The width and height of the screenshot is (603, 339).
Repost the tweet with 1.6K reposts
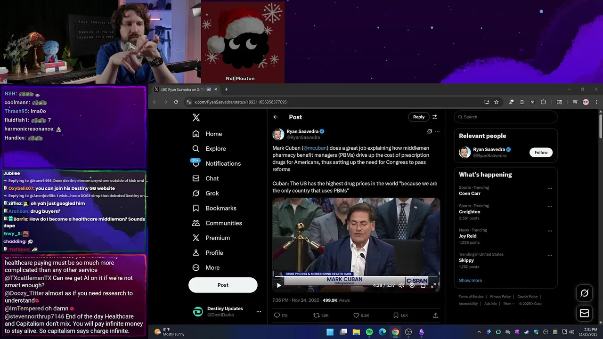tap(321, 315)
